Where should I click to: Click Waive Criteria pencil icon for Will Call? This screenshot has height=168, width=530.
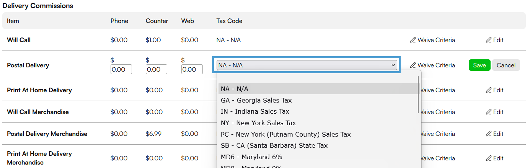[413, 40]
